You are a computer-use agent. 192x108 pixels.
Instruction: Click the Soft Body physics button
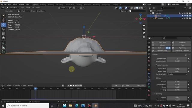point(181,43)
